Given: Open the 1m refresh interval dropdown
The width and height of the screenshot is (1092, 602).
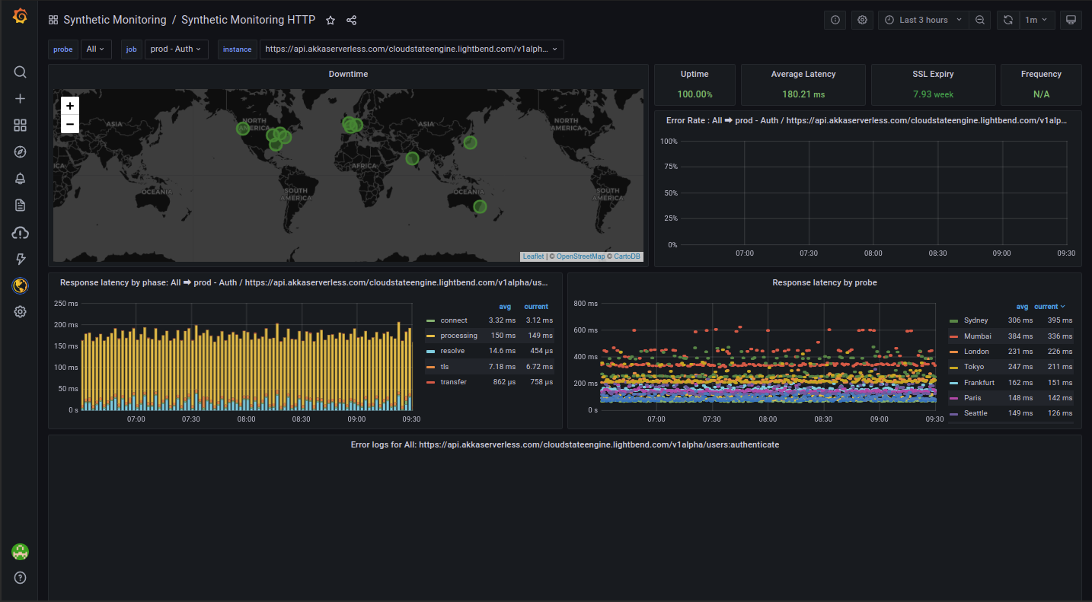Looking at the screenshot, I should click(1036, 21).
